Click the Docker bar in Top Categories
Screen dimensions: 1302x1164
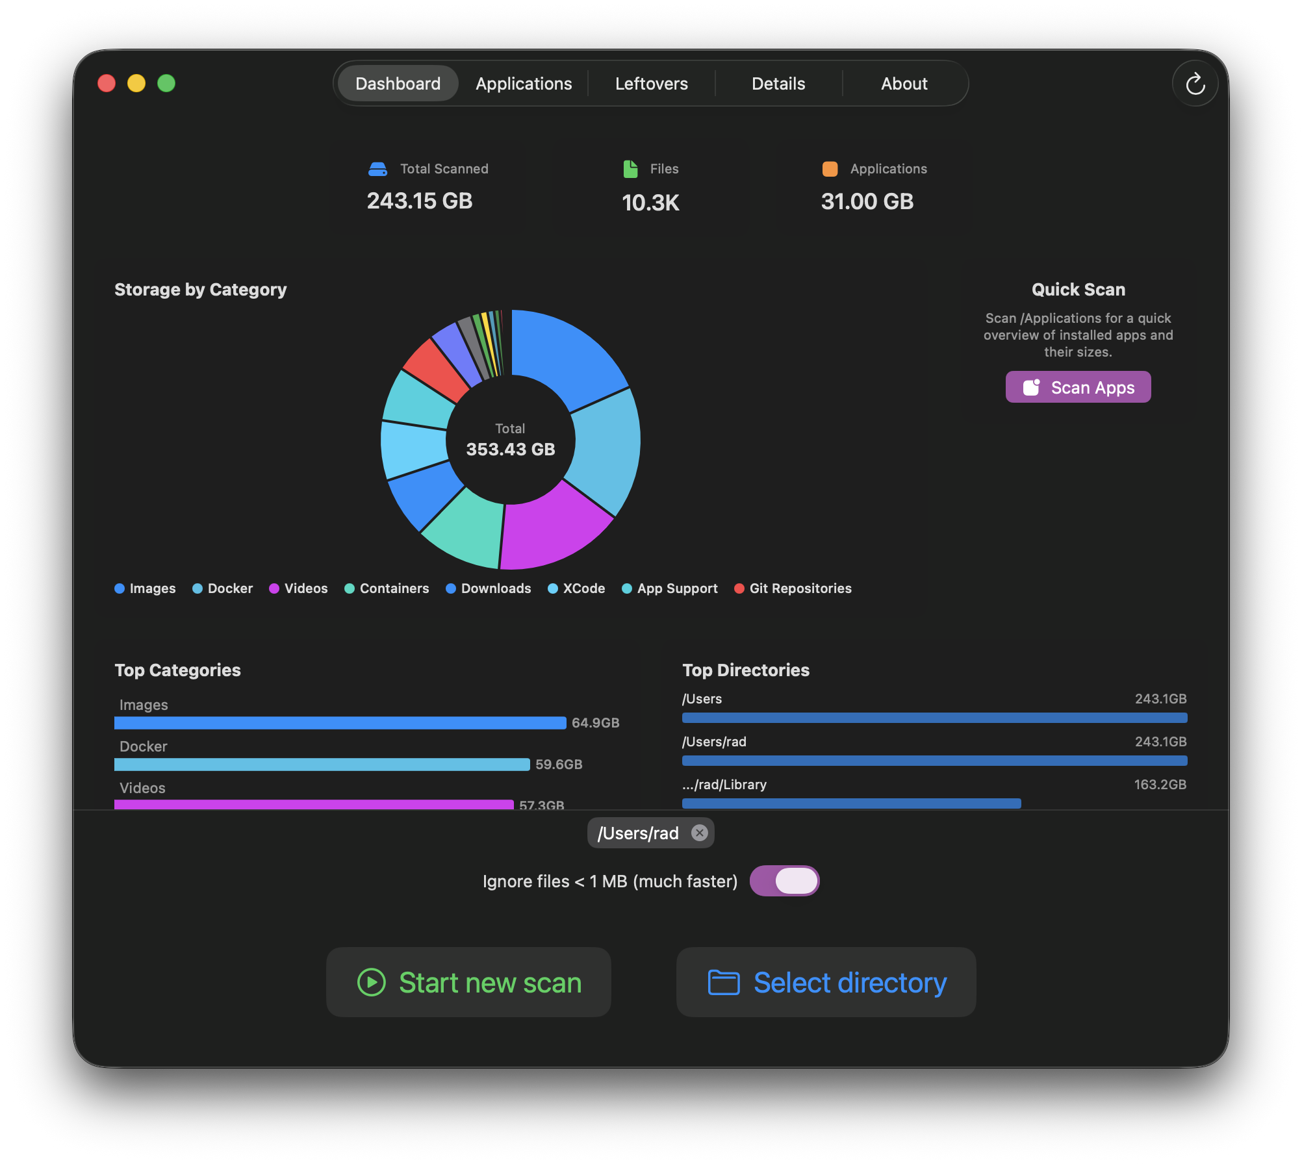322,765
